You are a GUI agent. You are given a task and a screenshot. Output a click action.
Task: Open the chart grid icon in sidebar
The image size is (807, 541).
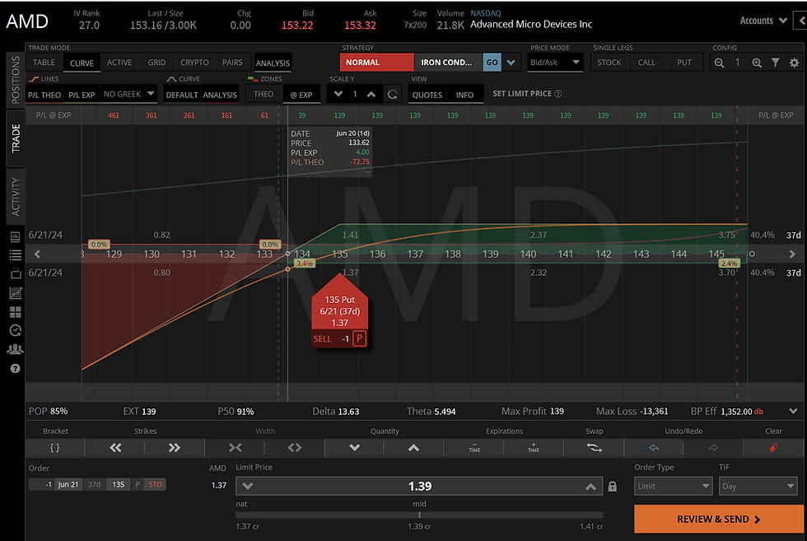(16, 293)
